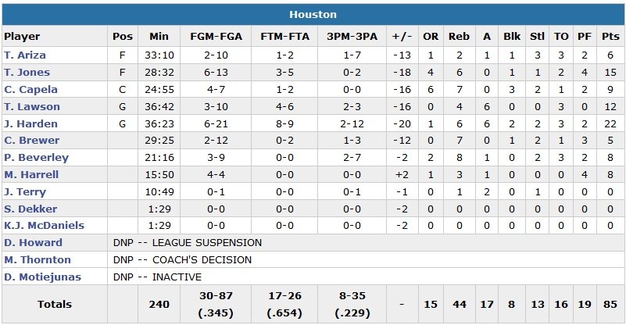Open M. Thornton's player link
Viewport: 626px width, 325px height.
point(38,260)
